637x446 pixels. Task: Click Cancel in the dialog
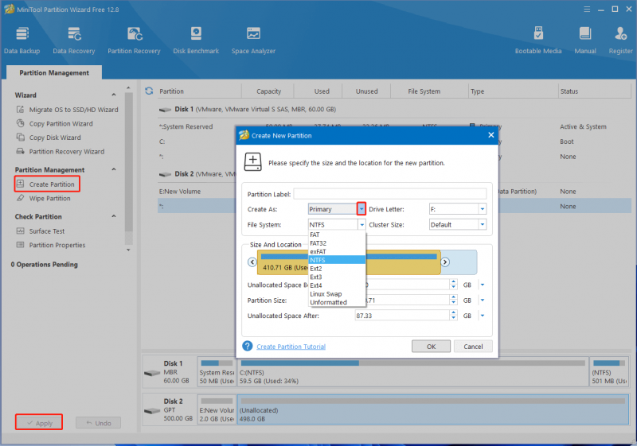click(x=473, y=347)
